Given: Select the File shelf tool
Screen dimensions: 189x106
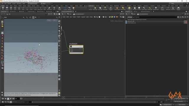Looking at the screenshot, I should click(74, 8).
